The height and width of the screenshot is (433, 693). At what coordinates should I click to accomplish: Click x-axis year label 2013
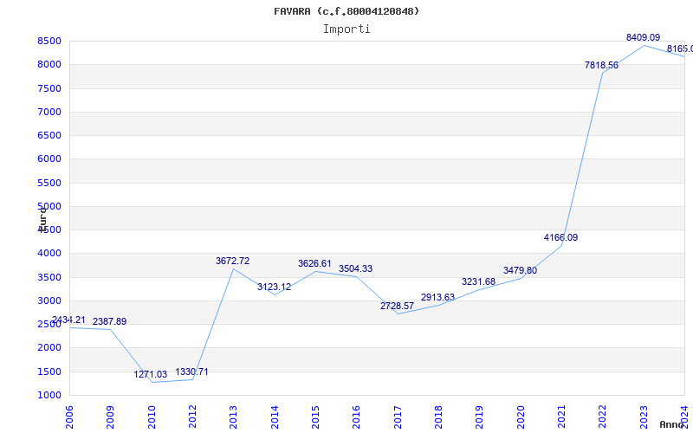[233, 417]
